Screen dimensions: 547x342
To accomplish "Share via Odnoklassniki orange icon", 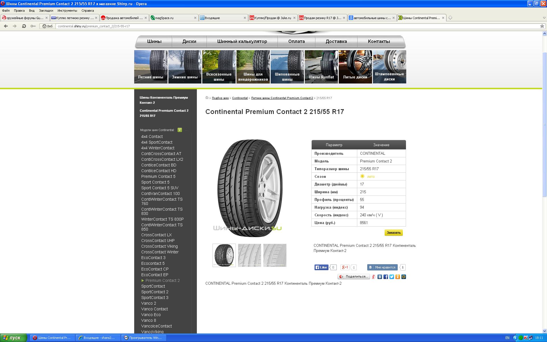I will pos(398,277).
